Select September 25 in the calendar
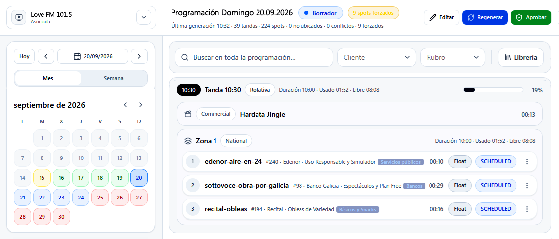 tap(100, 198)
